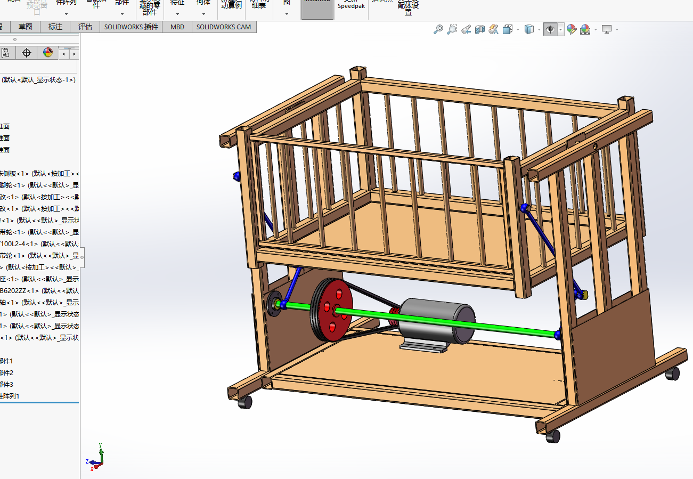The width and height of the screenshot is (693, 479).
Task: Open the SOLIDWORKS 插件 tab
Action: 131,27
